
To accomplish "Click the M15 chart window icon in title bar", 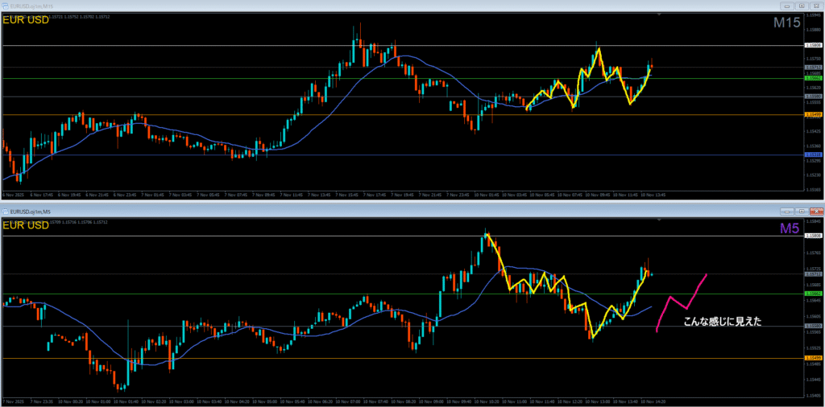I will 6,5.
